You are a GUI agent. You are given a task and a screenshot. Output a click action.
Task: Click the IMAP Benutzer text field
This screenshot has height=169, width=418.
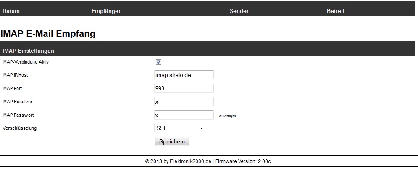(x=184, y=102)
